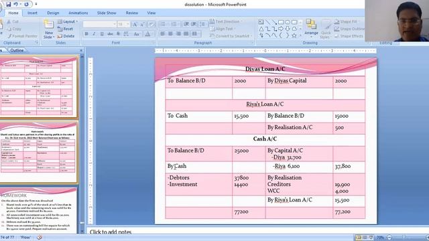429x241 pixels.
Task: Increase font size with Grow Font
Action: [x=135, y=24]
